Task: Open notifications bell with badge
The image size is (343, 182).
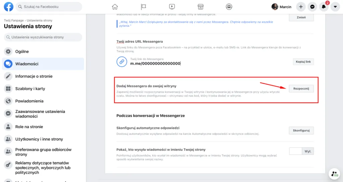Action: click(x=324, y=7)
